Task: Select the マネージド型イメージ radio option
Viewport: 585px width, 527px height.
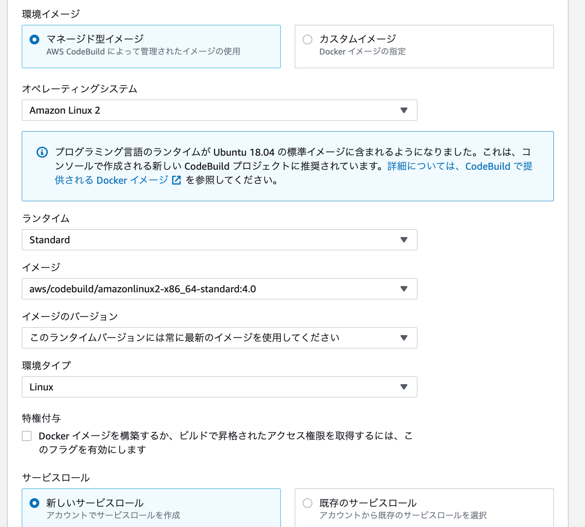Action: 34,39
